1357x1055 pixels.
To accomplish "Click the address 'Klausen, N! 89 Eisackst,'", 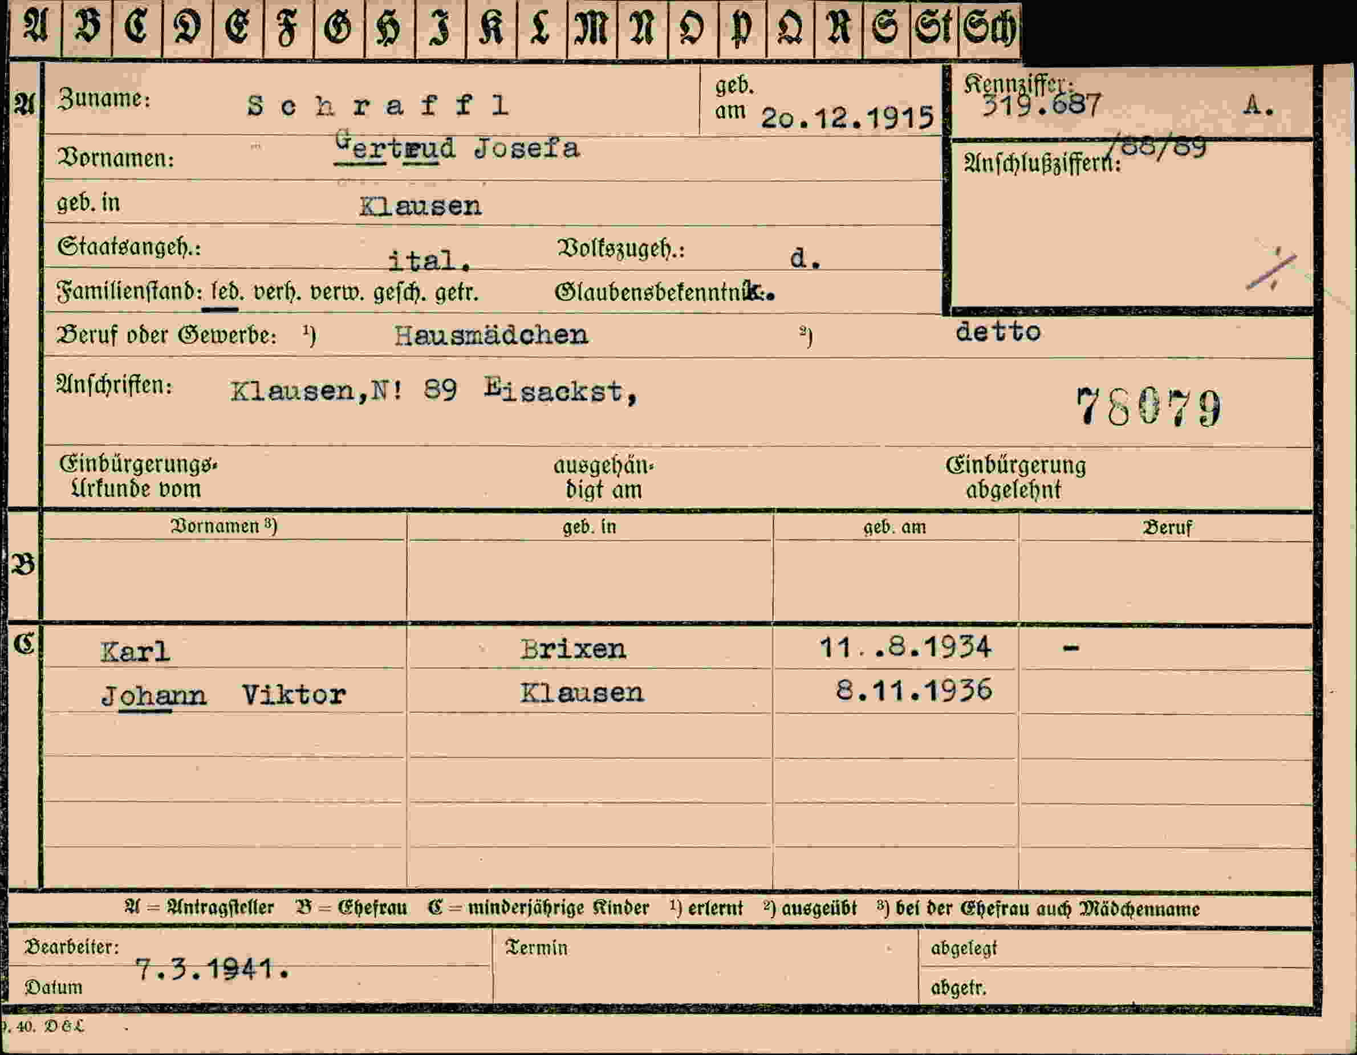I will (434, 390).
